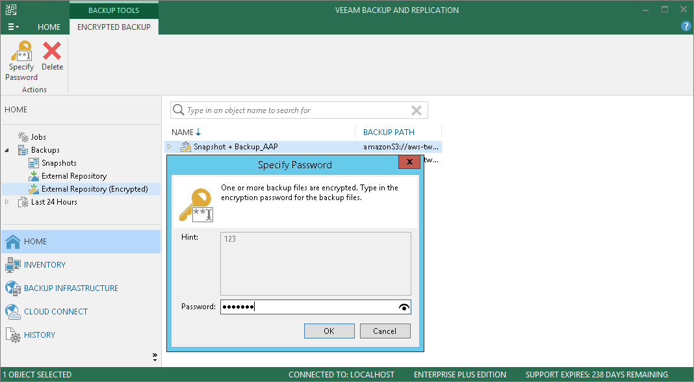The height and width of the screenshot is (382, 694).
Task: Click the red Delete ribbon icon
Action: pyautogui.click(x=52, y=51)
